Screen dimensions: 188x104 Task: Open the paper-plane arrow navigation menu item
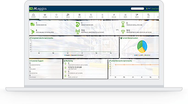click(114, 16)
